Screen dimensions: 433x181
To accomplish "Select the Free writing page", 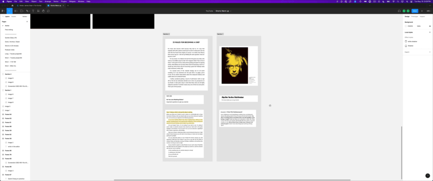I will coord(9,30).
